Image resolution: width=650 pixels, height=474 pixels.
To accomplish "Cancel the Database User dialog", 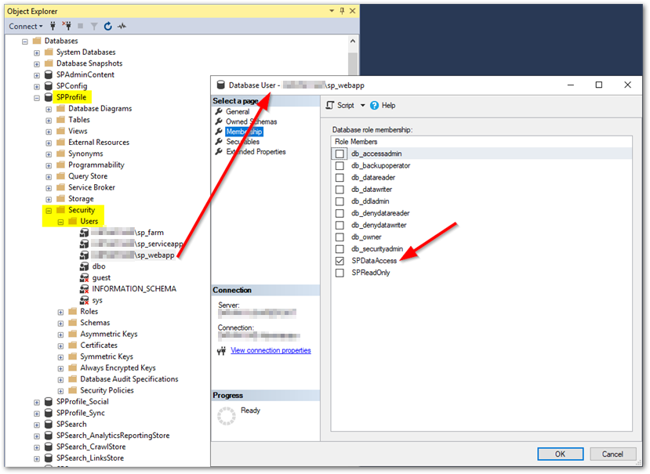I will coord(612,454).
